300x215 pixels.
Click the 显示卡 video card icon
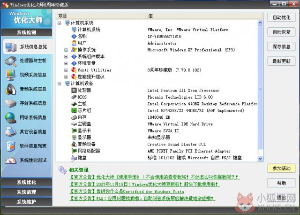point(74,131)
